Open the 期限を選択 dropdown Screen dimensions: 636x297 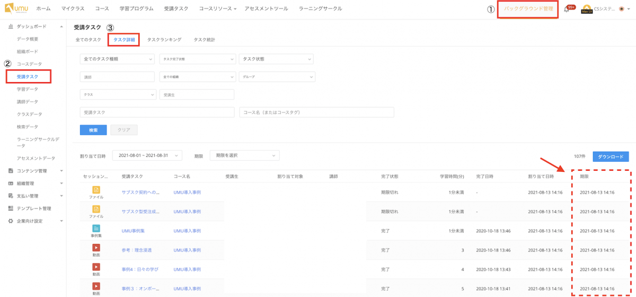click(x=244, y=155)
